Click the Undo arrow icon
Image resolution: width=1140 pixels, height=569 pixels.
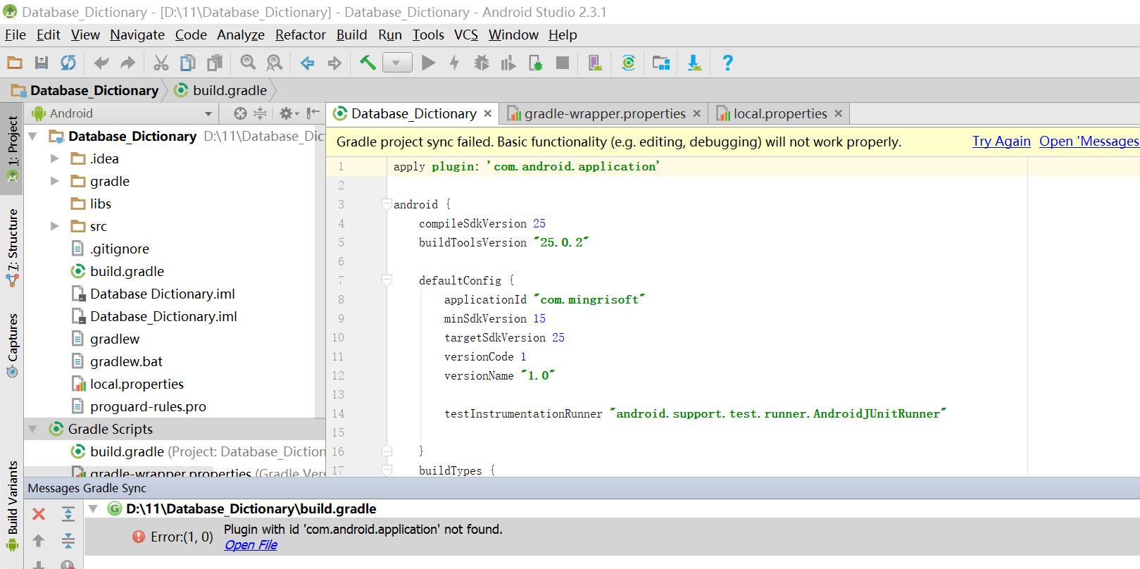pyautogui.click(x=101, y=63)
